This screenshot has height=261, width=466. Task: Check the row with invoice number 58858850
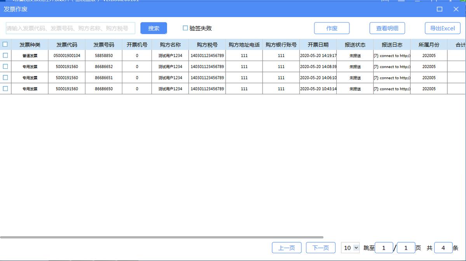point(5,56)
